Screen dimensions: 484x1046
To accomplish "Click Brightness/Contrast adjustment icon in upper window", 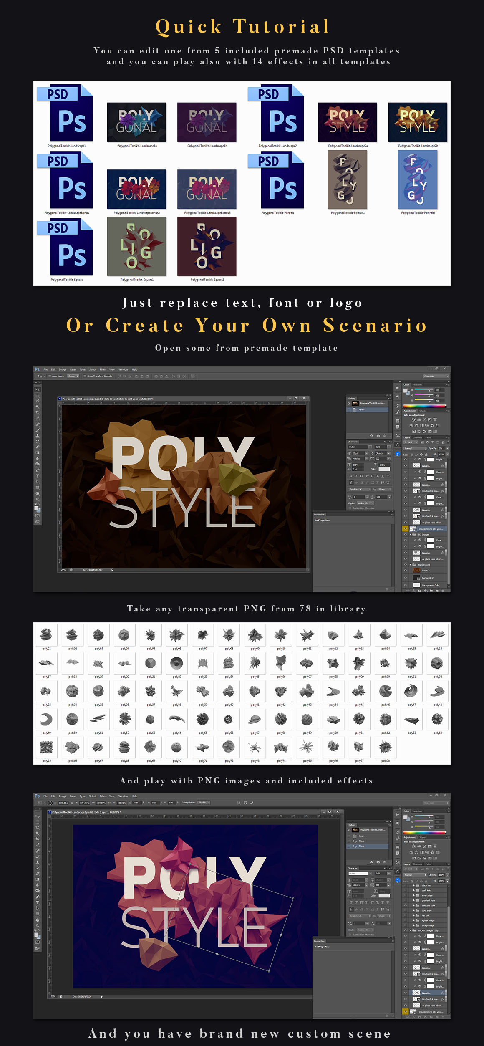I will click(x=413, y=419).
